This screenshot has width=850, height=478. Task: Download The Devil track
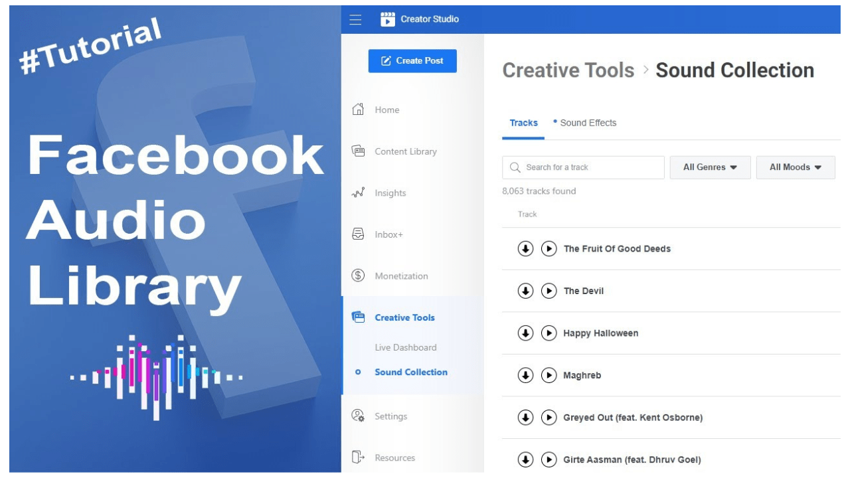[525, 291]
